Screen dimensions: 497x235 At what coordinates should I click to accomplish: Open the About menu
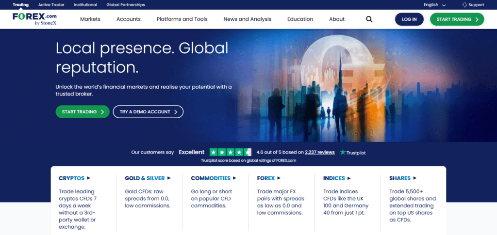coord(337,19)
